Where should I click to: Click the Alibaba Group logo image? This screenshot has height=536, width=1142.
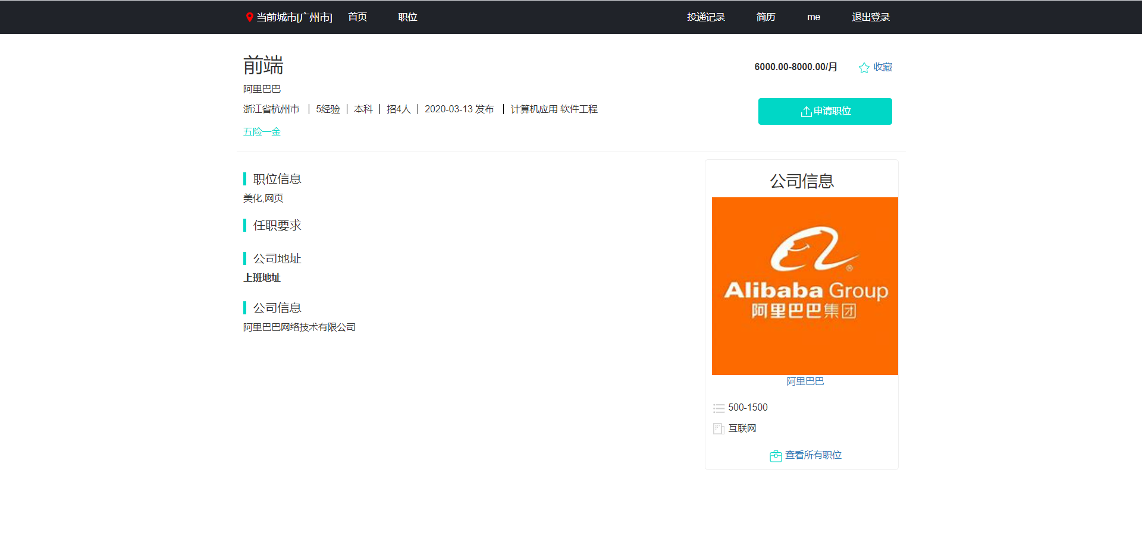[805, 286]
